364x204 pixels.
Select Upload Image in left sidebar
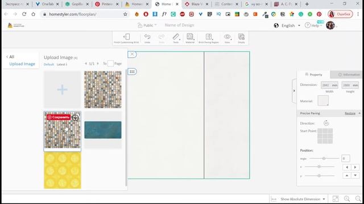click(22, 64)
